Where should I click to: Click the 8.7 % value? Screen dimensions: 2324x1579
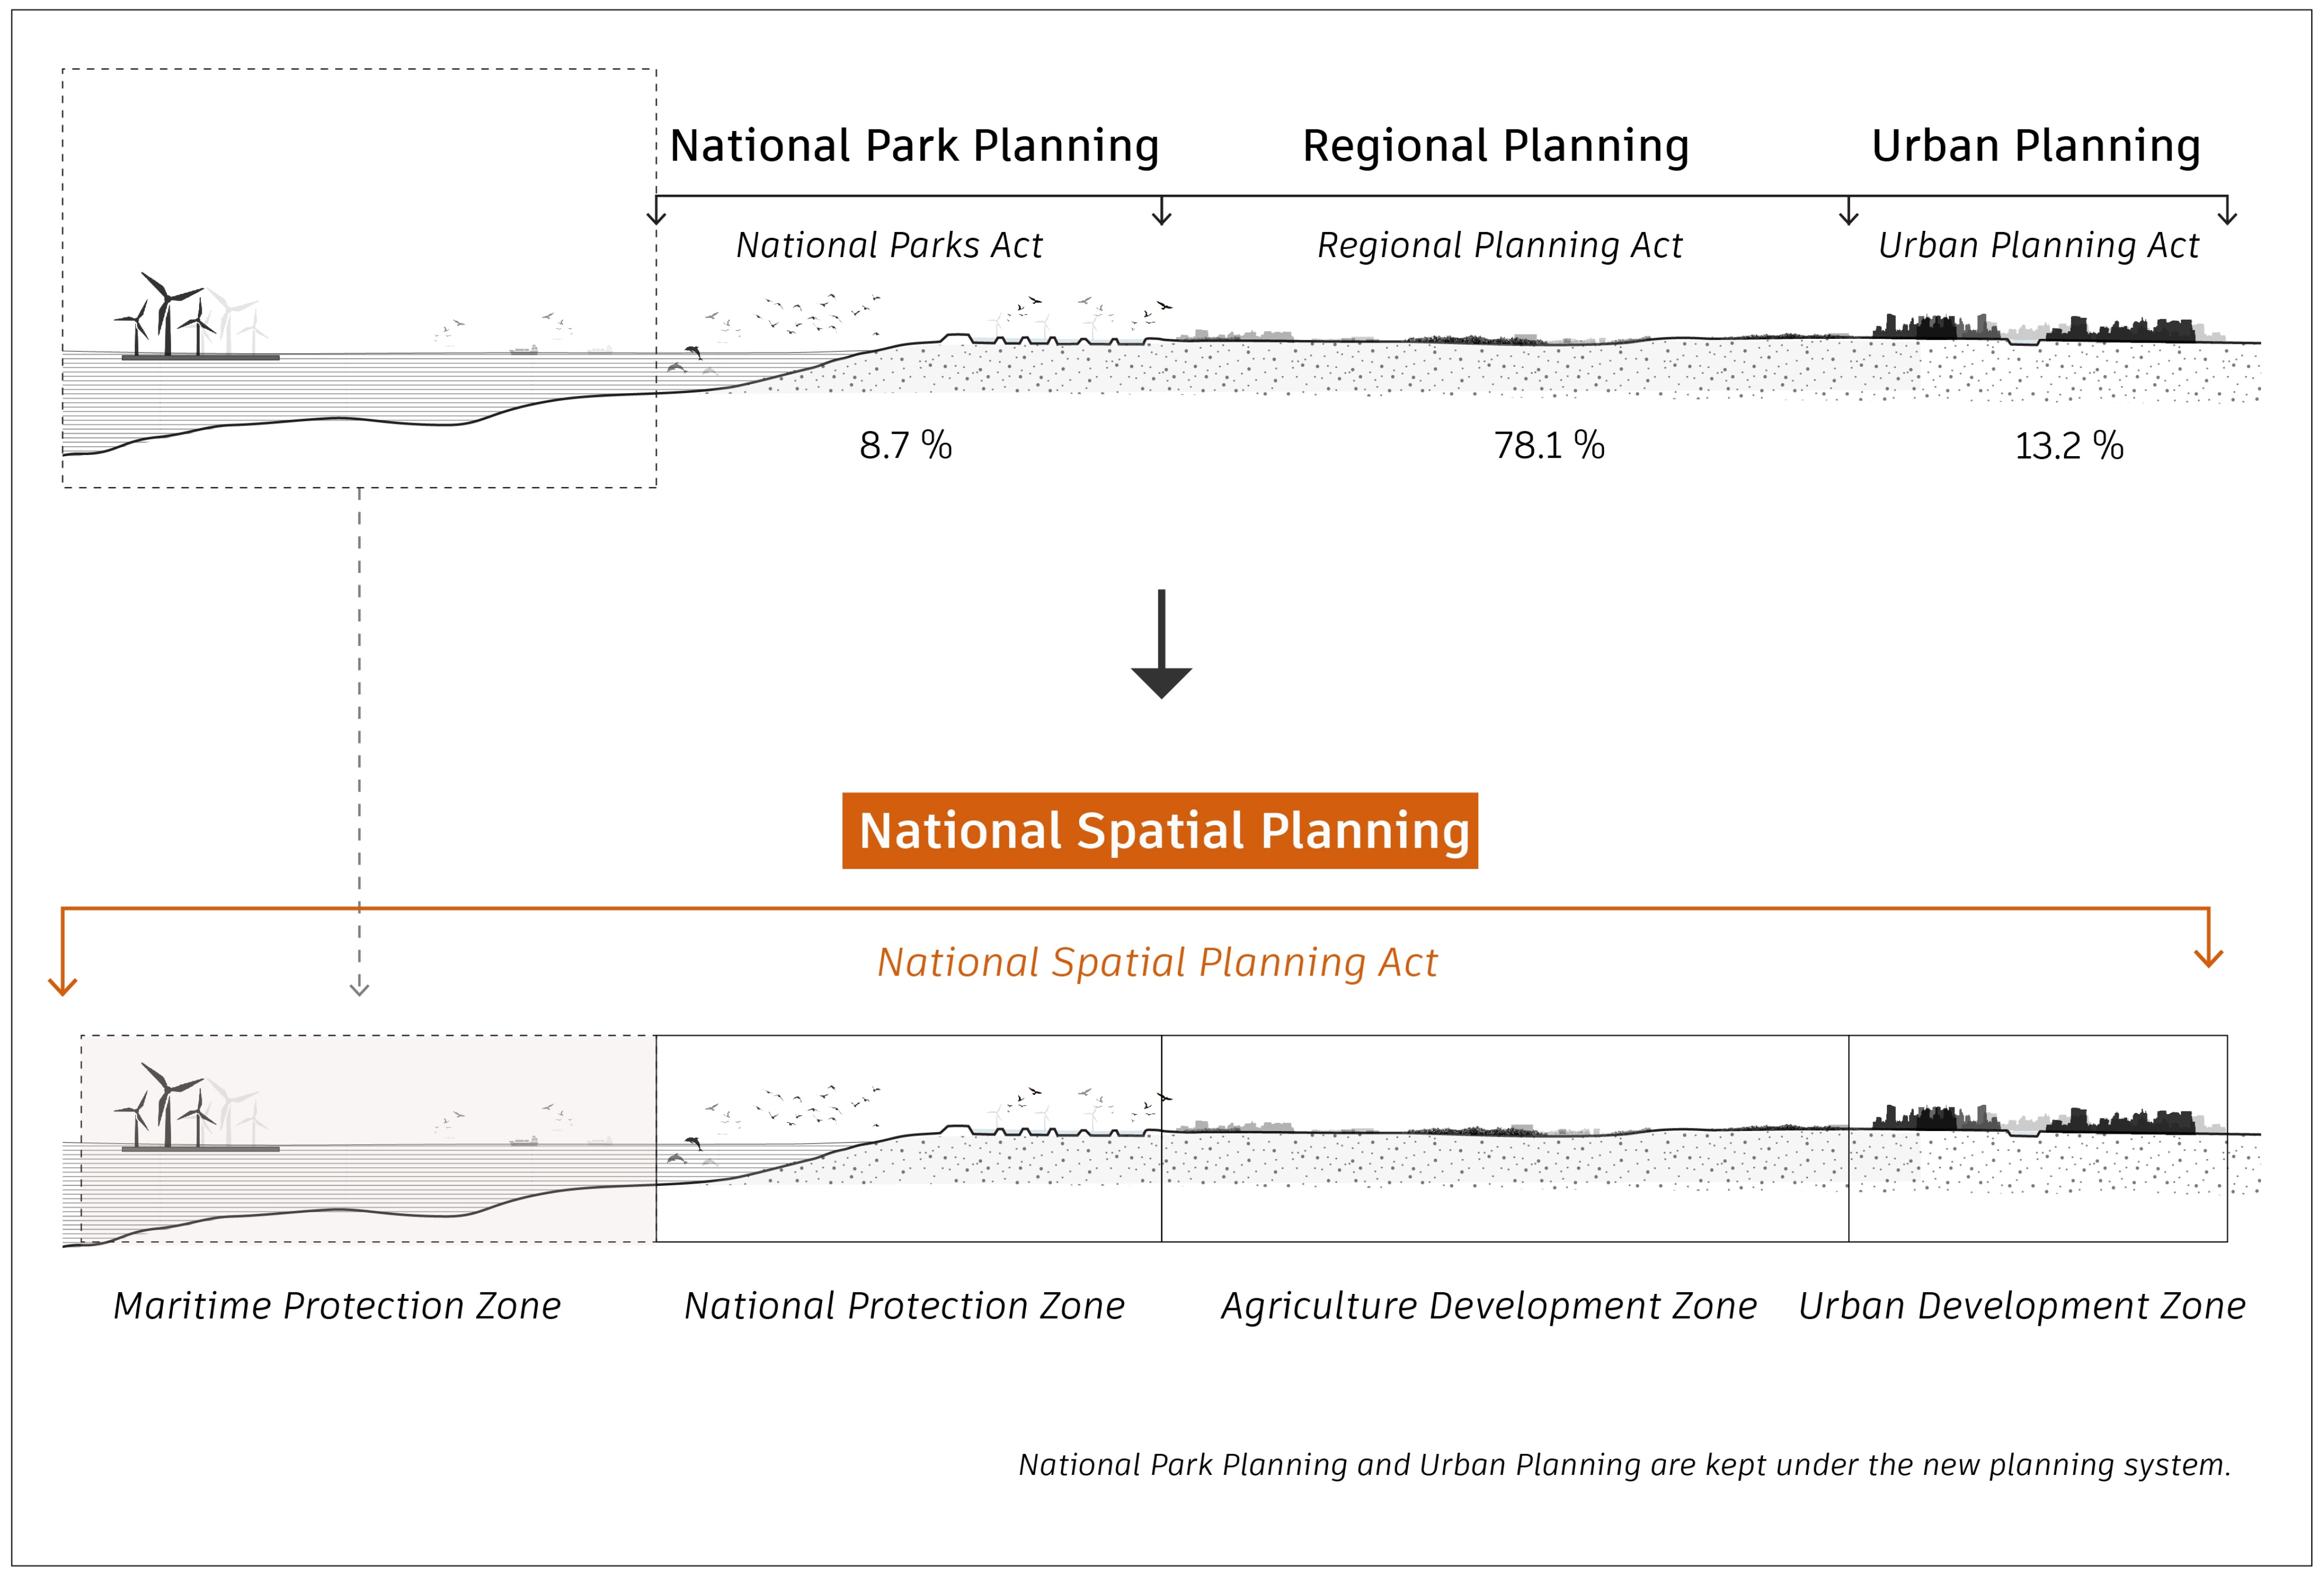point(905,446)
